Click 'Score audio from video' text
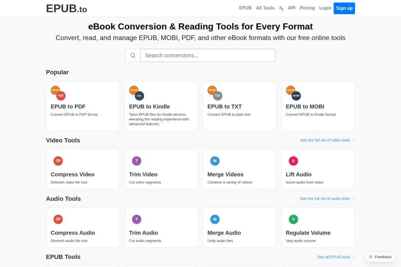 (x=305, y=182)
